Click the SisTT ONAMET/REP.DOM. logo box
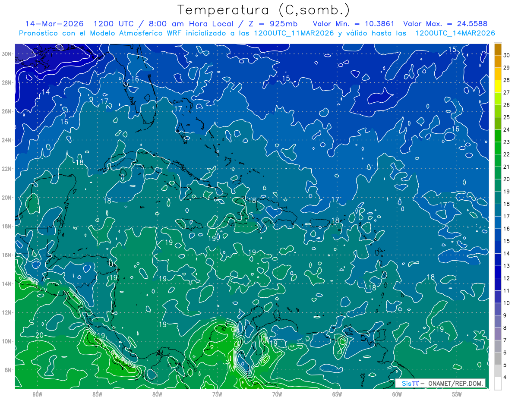 (440, 383)
